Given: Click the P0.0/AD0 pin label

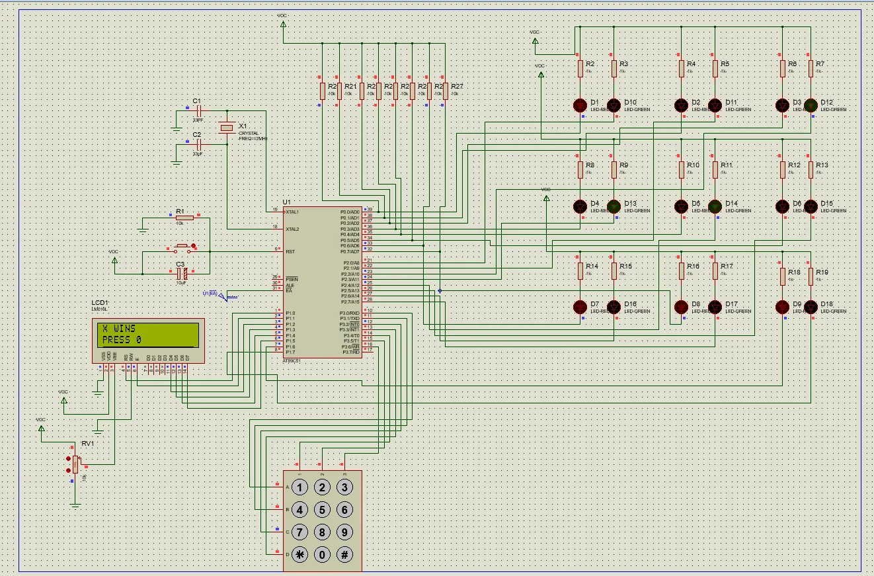Looking at the screenshot, I should [x=350, y=212].
